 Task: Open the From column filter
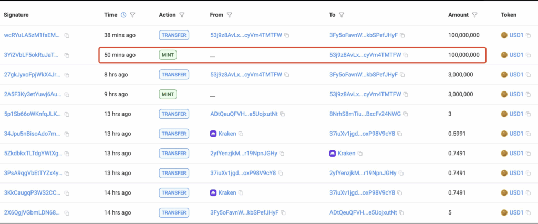230,15
